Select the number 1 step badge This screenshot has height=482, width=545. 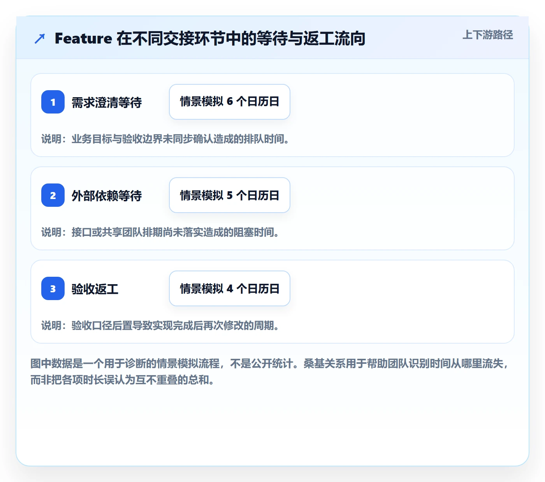click(53, 102)
